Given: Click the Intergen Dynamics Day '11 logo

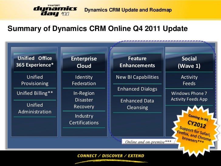Looking at the screenshot, I should point(55,10).
